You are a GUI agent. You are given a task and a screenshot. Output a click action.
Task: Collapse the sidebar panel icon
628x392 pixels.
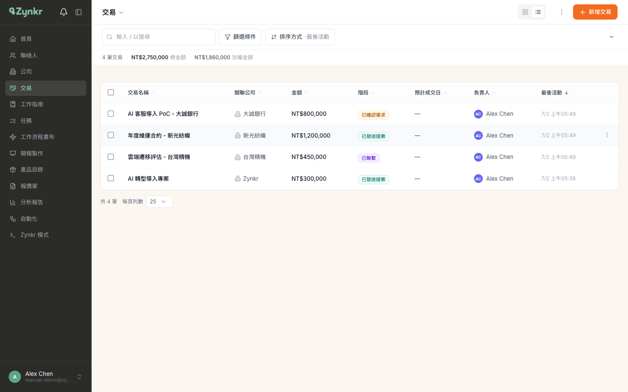(x=78, y=12)
